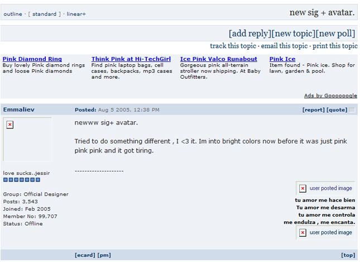Image resolution: width=360 pixels, height=262 pixels.
Task: Click 'Member No: 99,707' text
Action: [x=30, y=216]
